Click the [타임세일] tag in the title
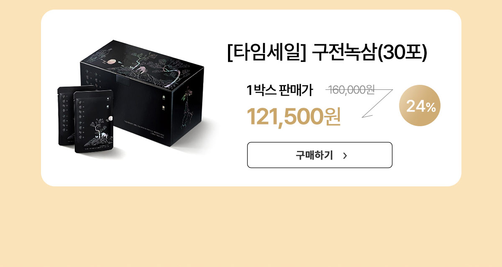502x267 pixels. click(267, 53)
